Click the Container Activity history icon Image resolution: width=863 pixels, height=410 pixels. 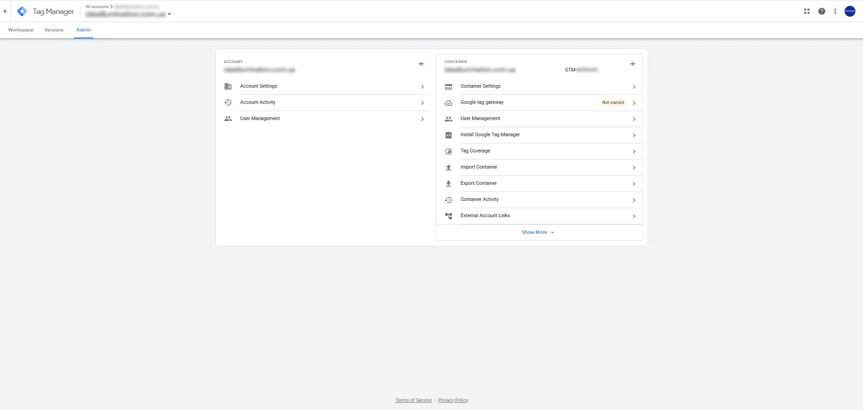(448, 200)
